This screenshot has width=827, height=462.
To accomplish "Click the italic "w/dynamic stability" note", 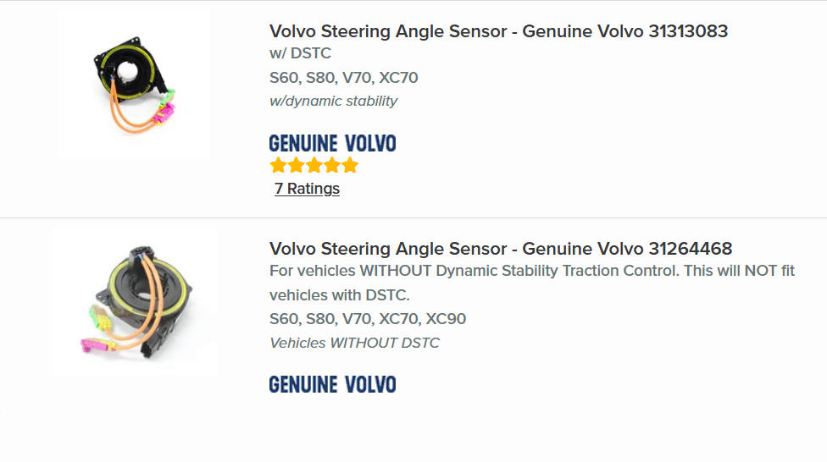I will coord(333,101).
